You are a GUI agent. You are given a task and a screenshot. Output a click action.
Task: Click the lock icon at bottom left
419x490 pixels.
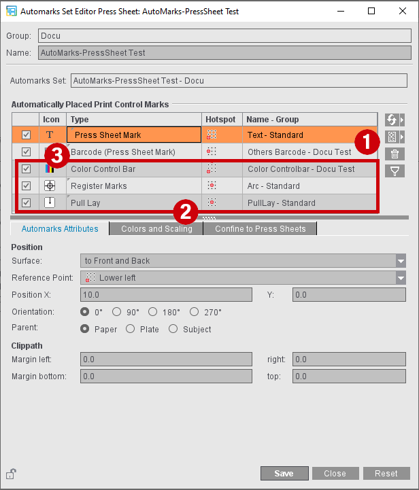click(x=10, y=474)
